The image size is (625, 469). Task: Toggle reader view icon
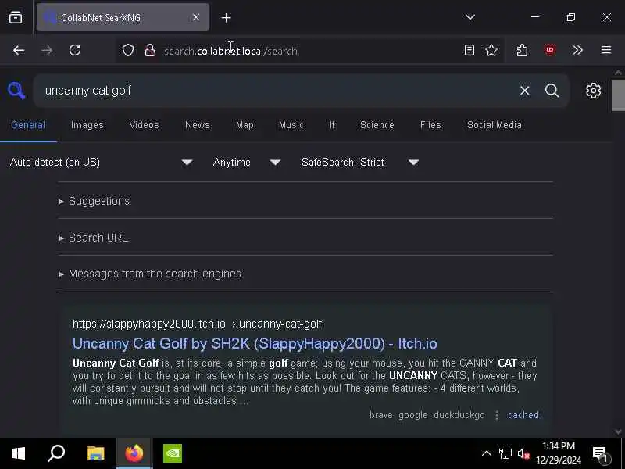(x=470, y=50)
